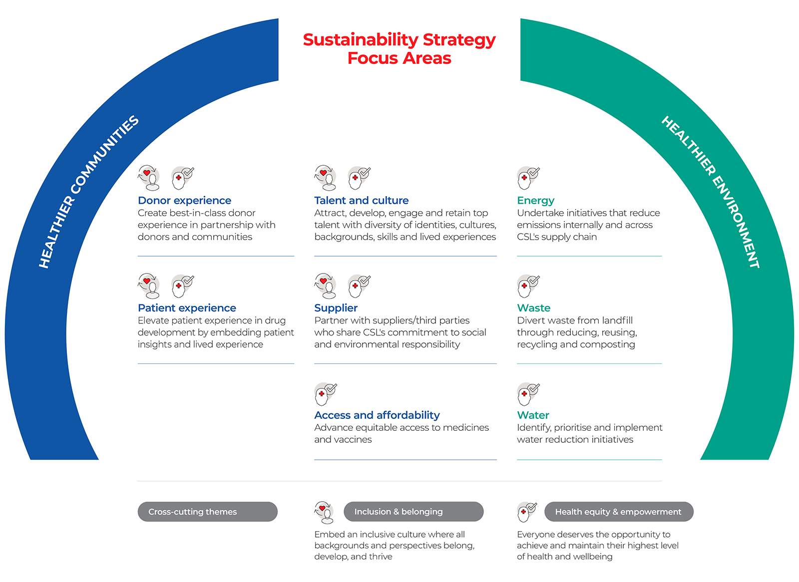
Task: Click the health-check head icon above Supplier
Action: (359, 286)
